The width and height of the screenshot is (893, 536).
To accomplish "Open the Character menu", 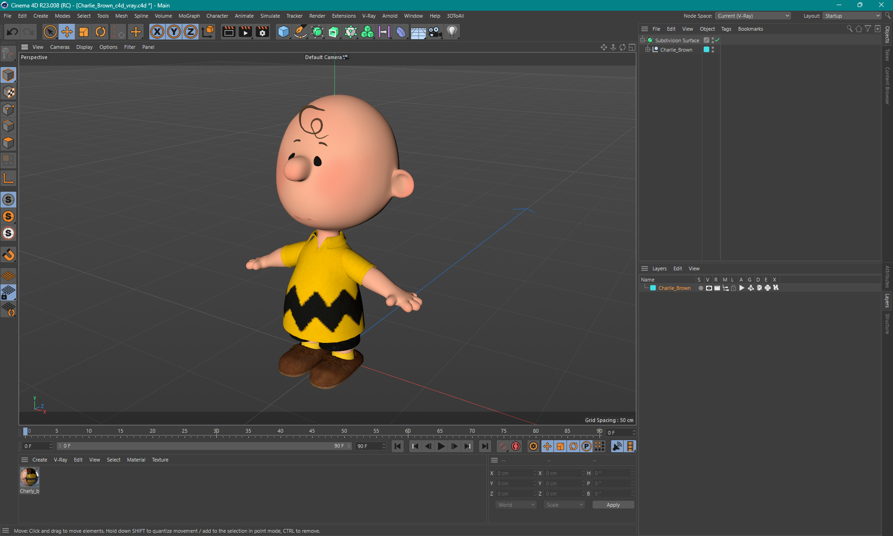I will [x=217, y=16].
